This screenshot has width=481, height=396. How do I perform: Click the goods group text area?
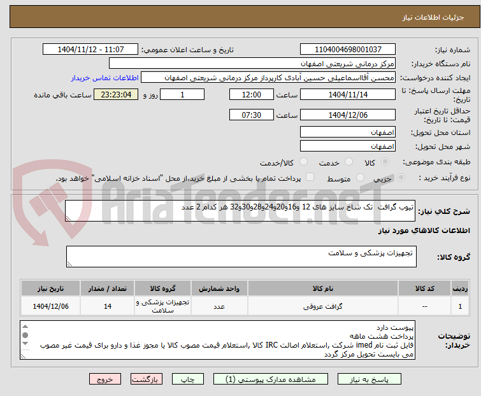coord(241,257)
